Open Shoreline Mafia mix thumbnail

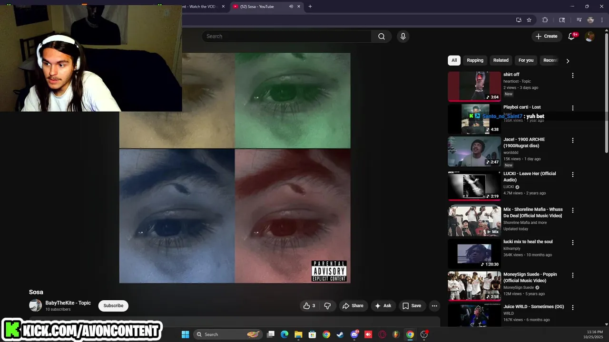point(474,221)
